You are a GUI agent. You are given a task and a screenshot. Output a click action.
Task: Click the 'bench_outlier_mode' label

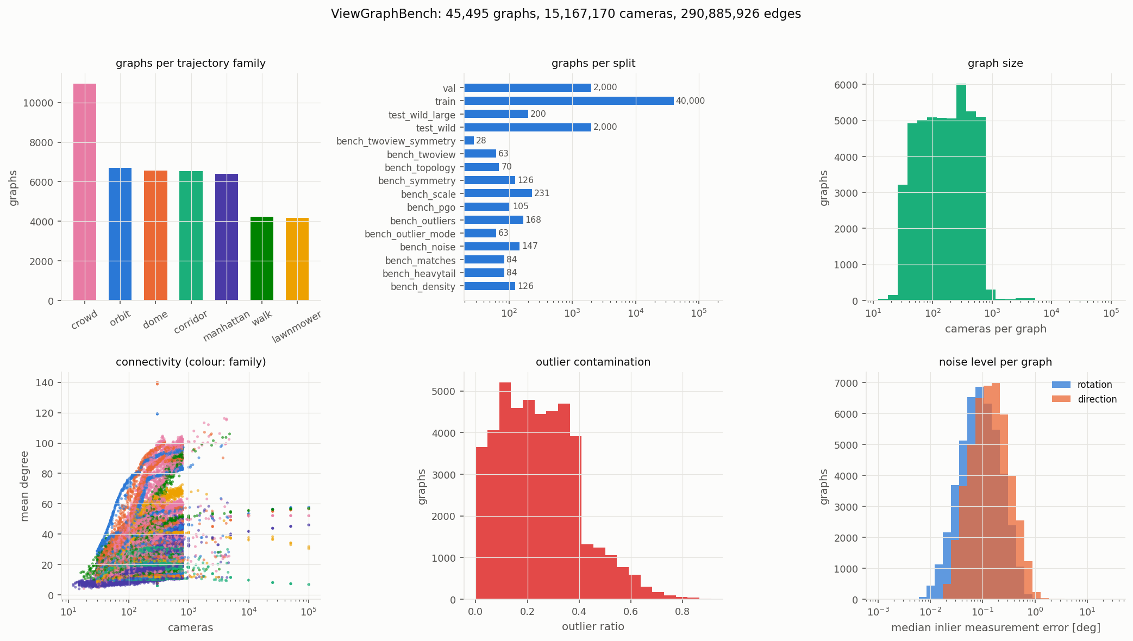pyautogui.click(x=410, y=234)
